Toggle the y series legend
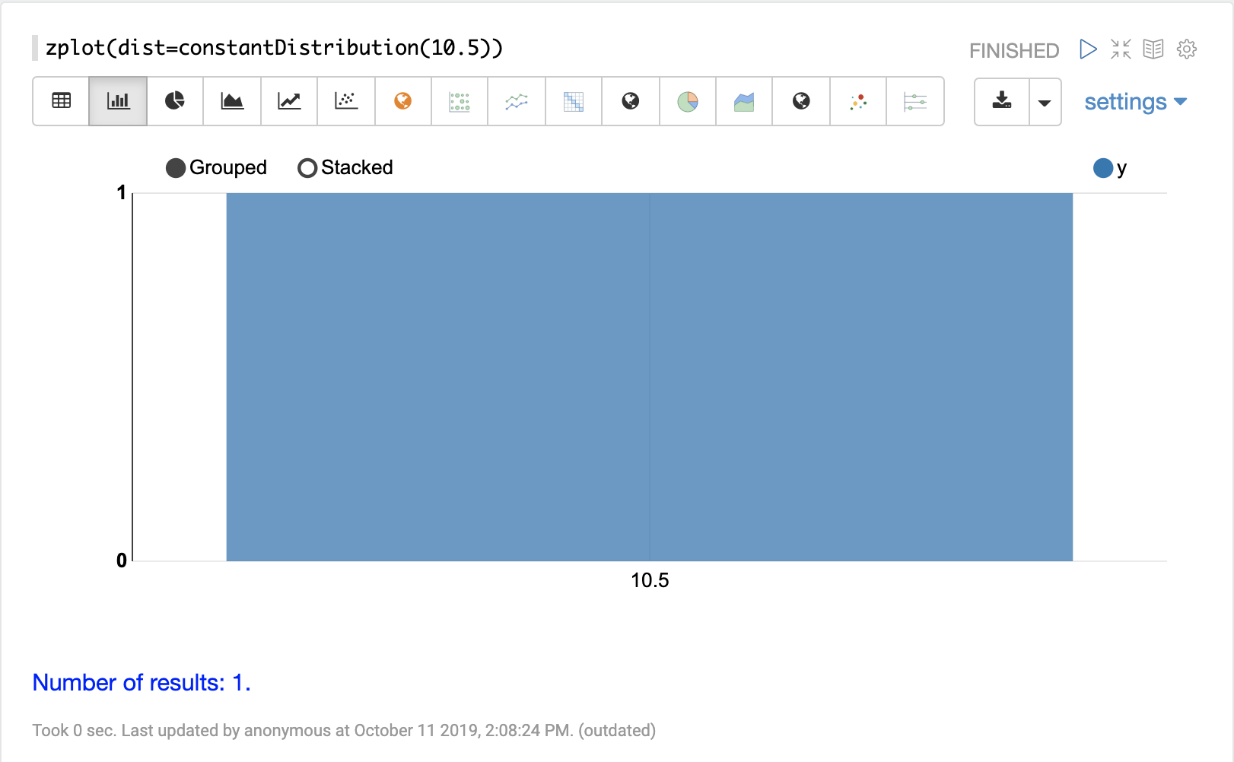1234x762 pixels. [x=1103, y=168]
